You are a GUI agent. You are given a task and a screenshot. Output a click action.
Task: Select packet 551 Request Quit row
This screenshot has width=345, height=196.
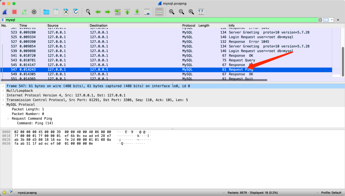[166, 78]
